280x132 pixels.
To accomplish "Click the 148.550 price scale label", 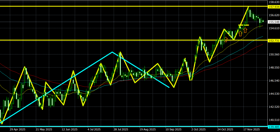I will tap(272, 67).
